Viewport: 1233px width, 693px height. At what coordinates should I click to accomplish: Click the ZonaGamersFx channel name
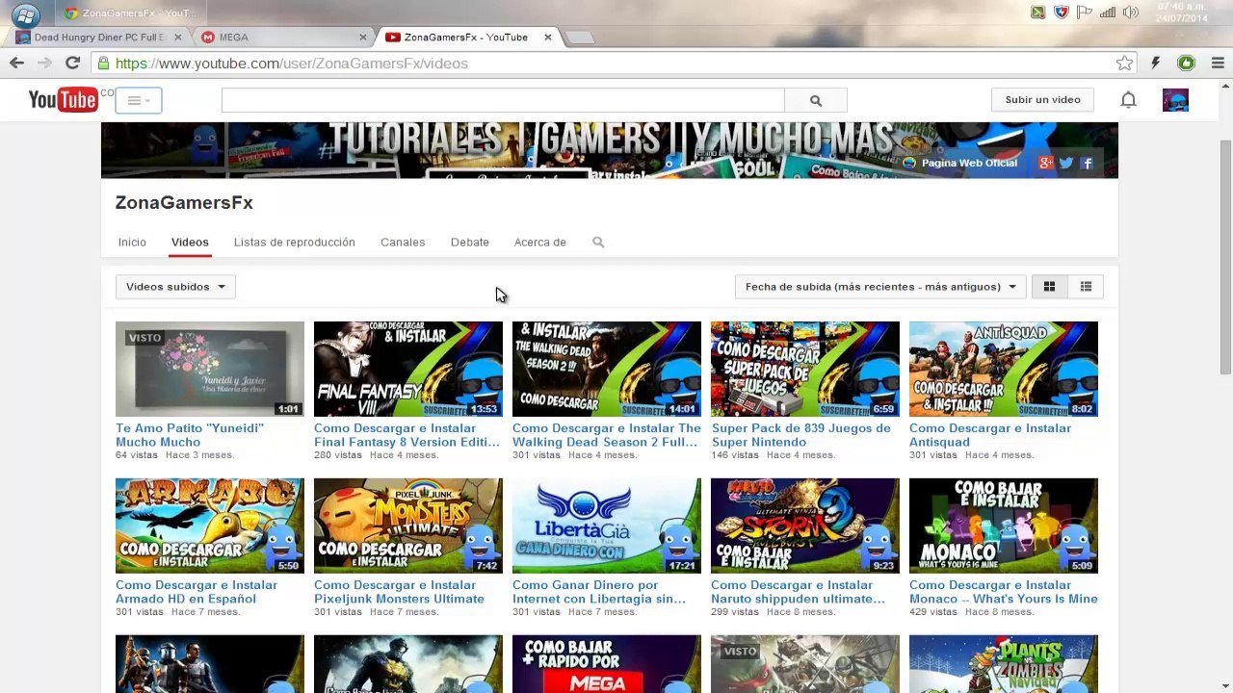[184, 202]
